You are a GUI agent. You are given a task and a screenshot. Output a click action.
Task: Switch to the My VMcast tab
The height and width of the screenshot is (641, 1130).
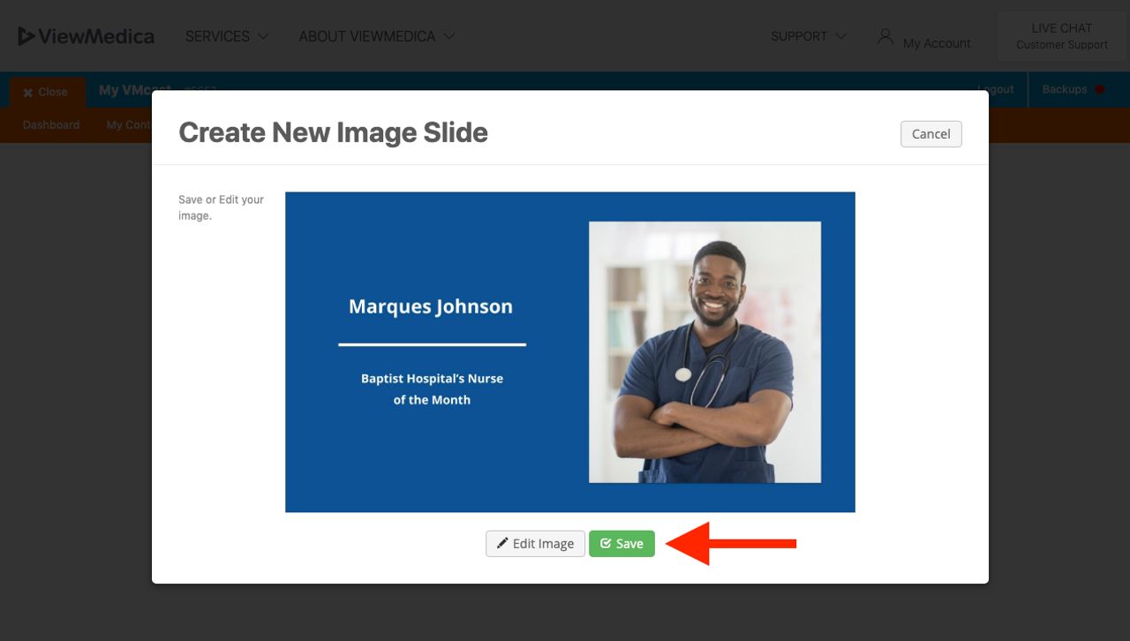click(x=132, y=89)
